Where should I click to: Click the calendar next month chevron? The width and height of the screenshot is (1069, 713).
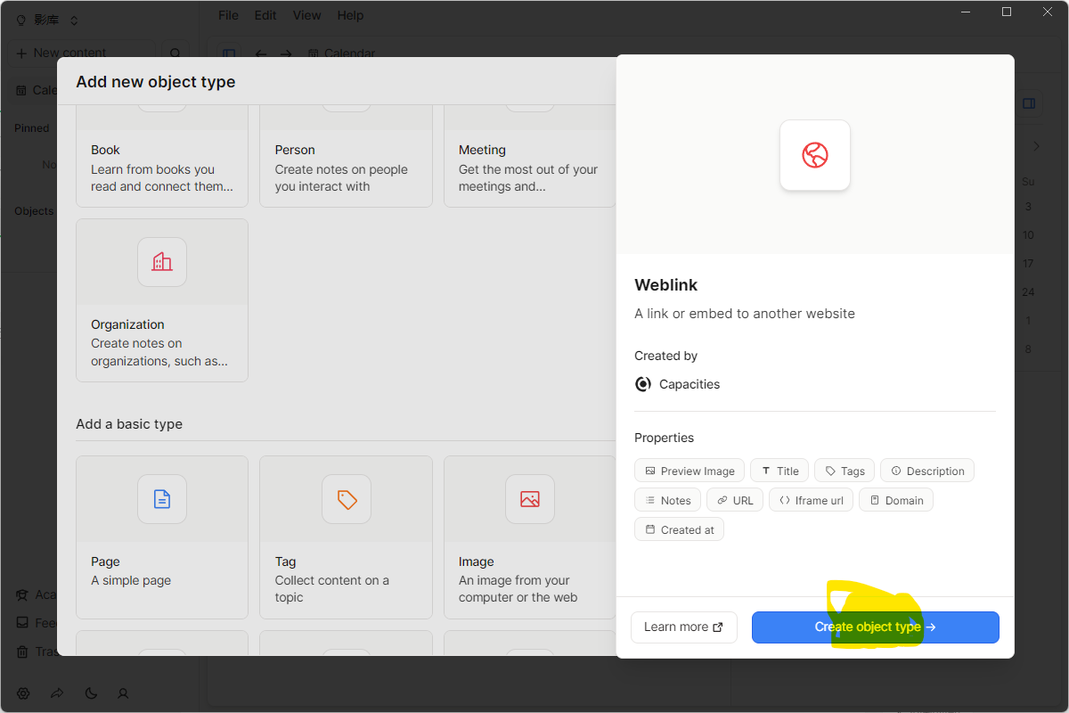coord(1036,146)
